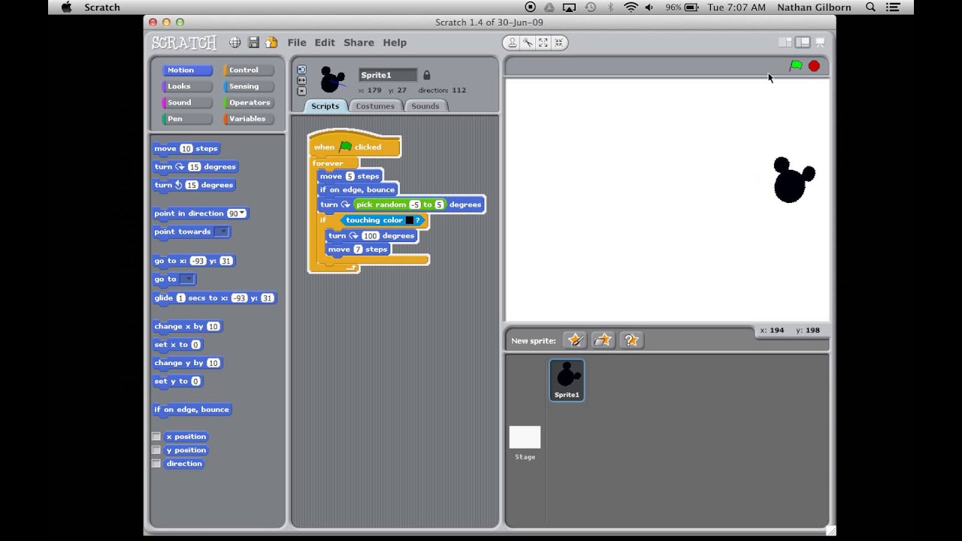Click the 100 value in turn degrees block
This screenshot has height=541, width=962.
tap(371, 236)
